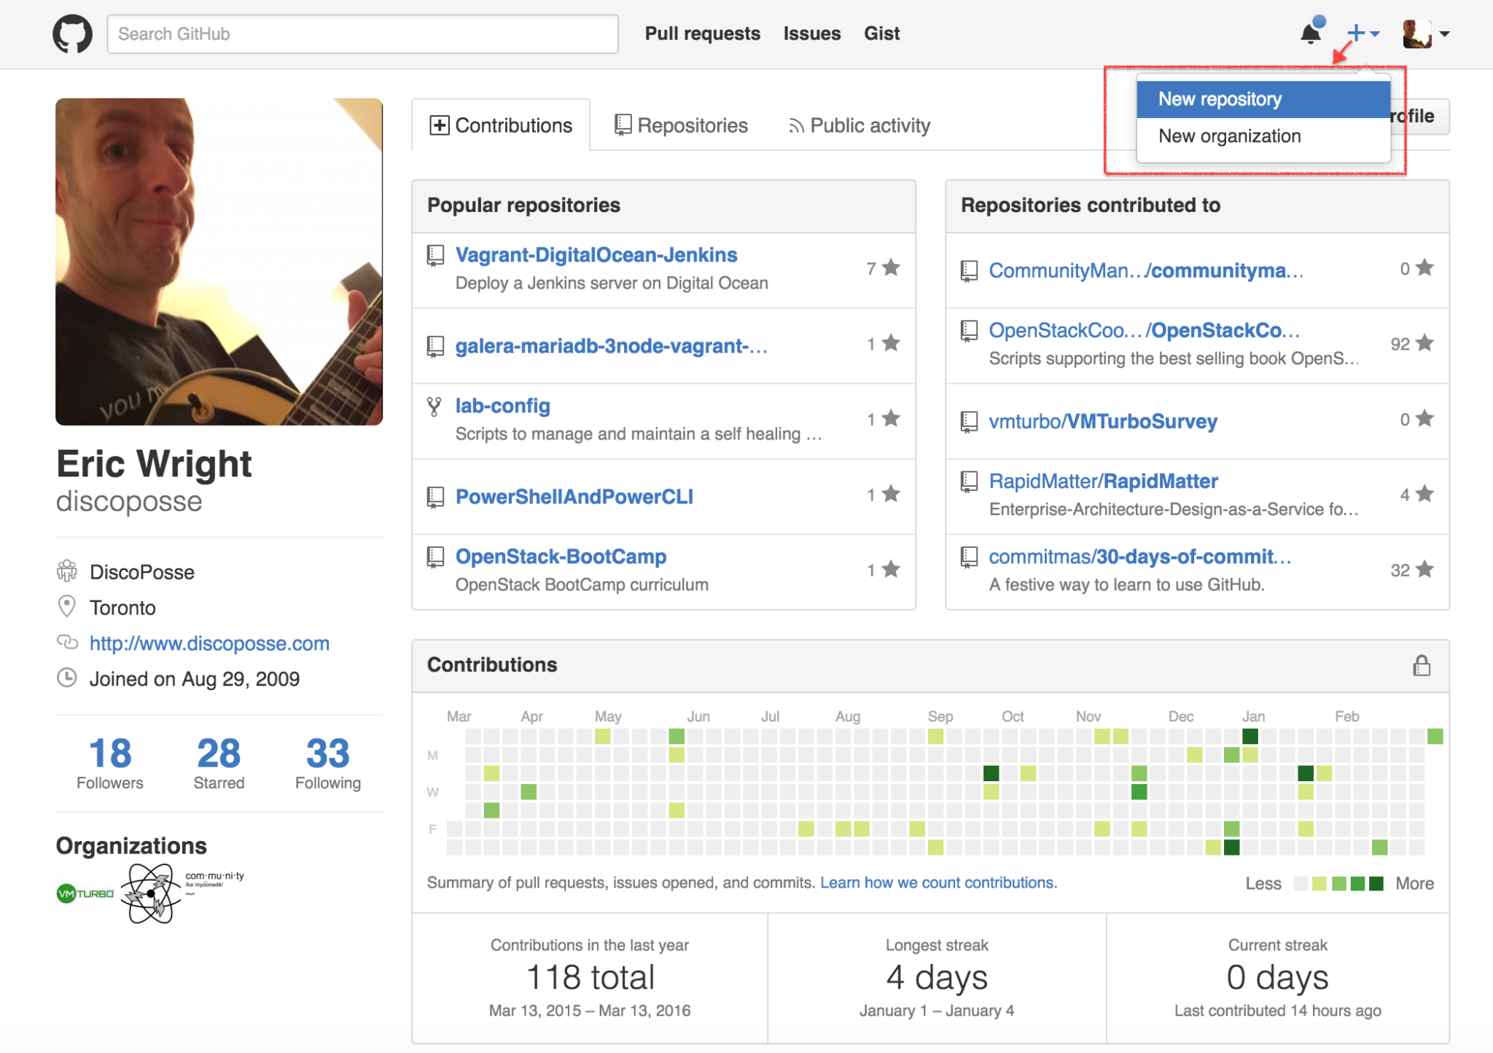The image size is (1493, 1053).
Task: Click Eric Wright's profile photo
Action: [219, 262]
